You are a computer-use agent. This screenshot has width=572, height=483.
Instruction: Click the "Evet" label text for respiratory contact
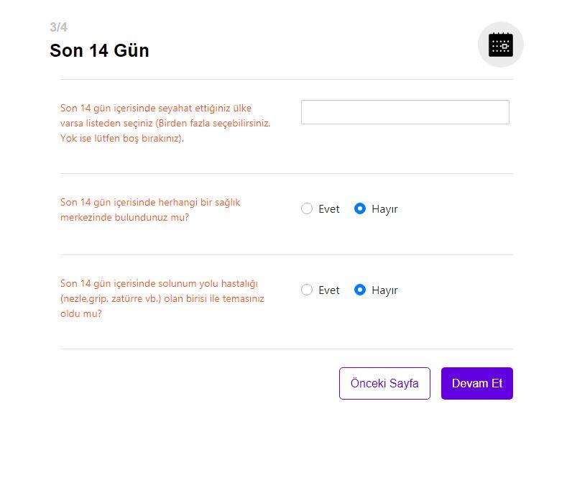pyautogui.click(x=329, y=290)
